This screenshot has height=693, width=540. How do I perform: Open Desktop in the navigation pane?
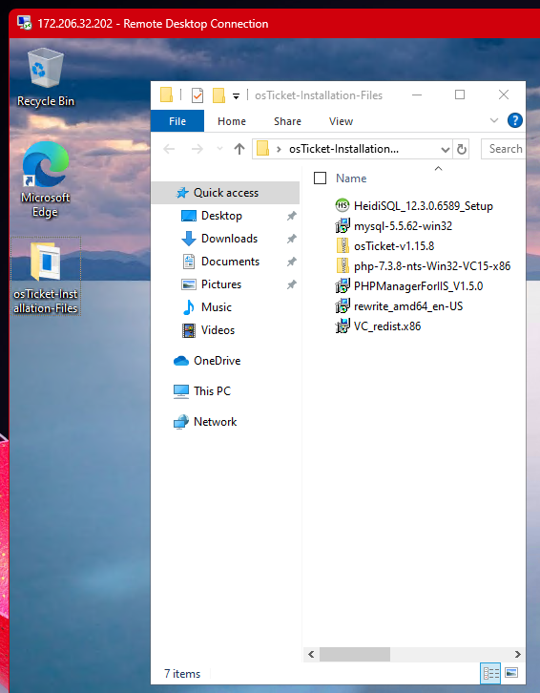[x=221, y=216]
